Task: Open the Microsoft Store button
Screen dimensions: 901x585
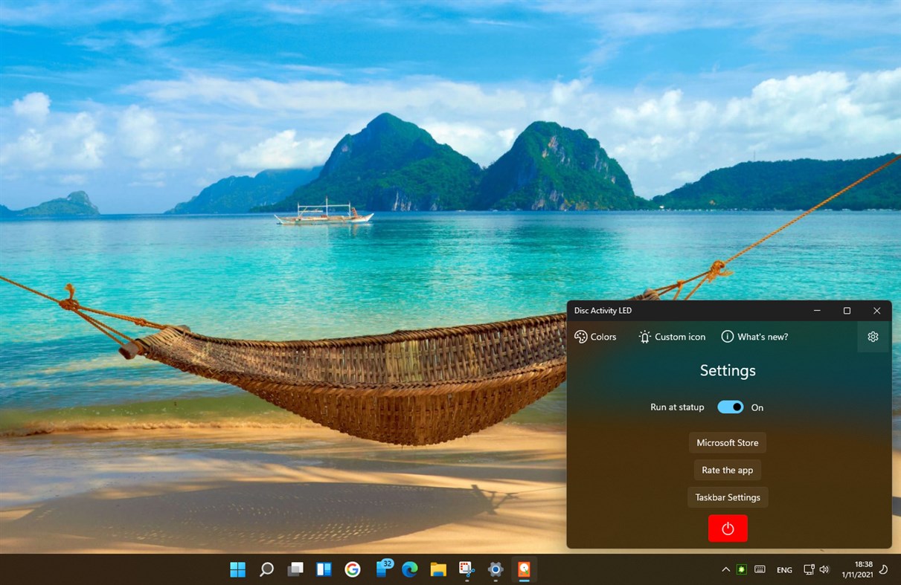Action: point(727,442)
